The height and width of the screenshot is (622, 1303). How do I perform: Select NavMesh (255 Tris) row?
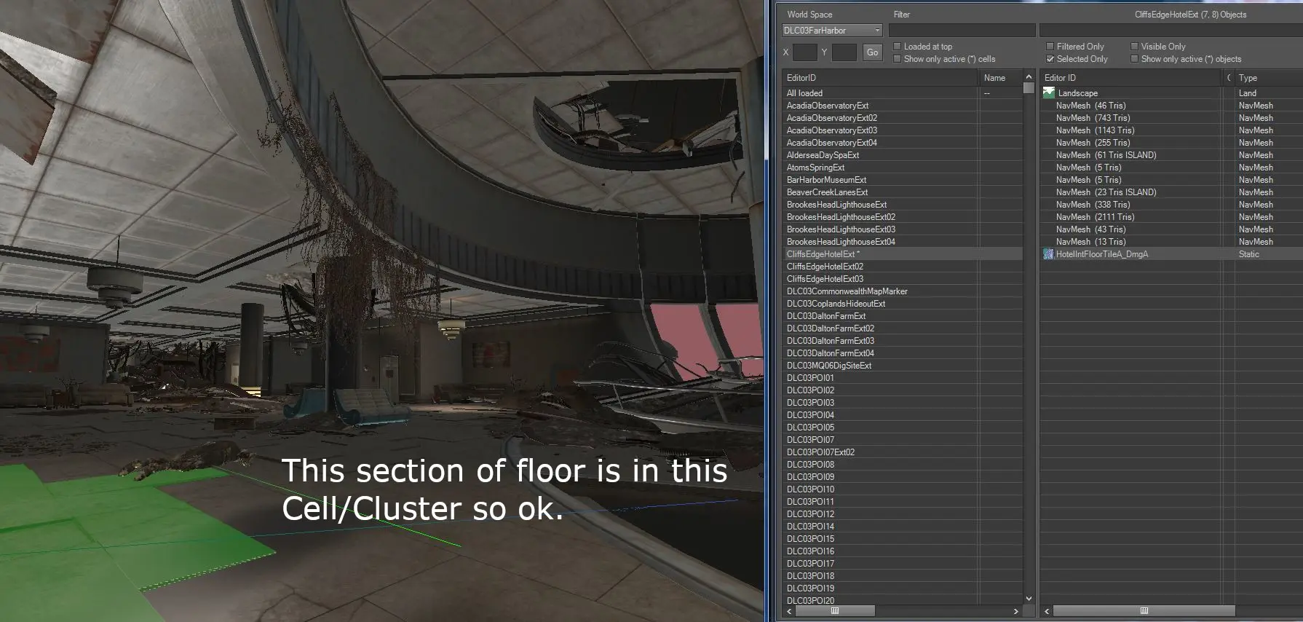click(1171, 143)
